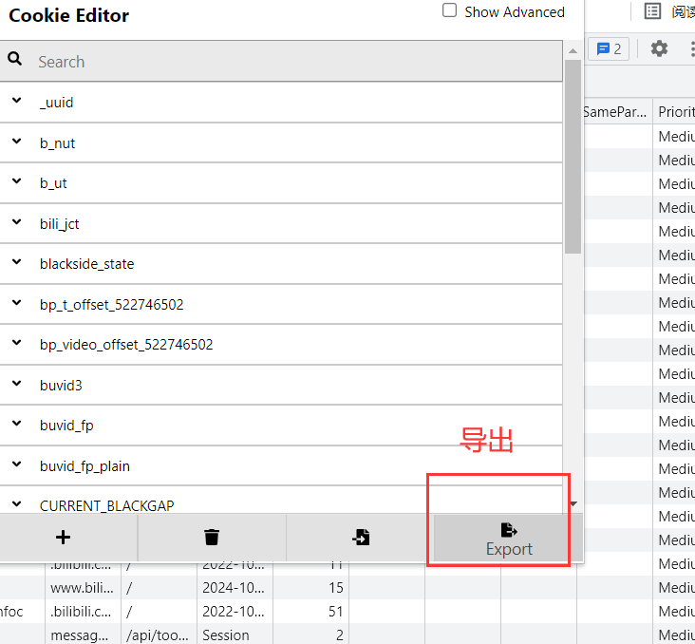Select the _uuid cookie name
This screenshot has width=695, height=644.
(56, 103)
